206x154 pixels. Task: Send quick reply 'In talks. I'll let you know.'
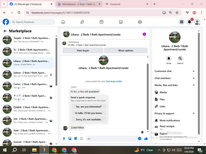89,113
